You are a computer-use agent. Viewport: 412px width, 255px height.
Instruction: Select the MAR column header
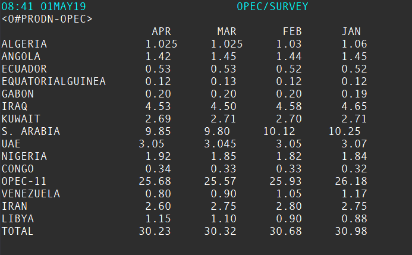coord(227,32)
